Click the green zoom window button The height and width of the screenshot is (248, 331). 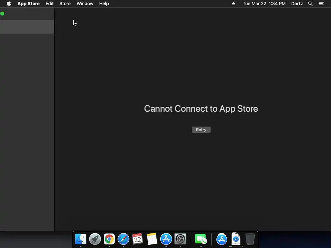2,14
